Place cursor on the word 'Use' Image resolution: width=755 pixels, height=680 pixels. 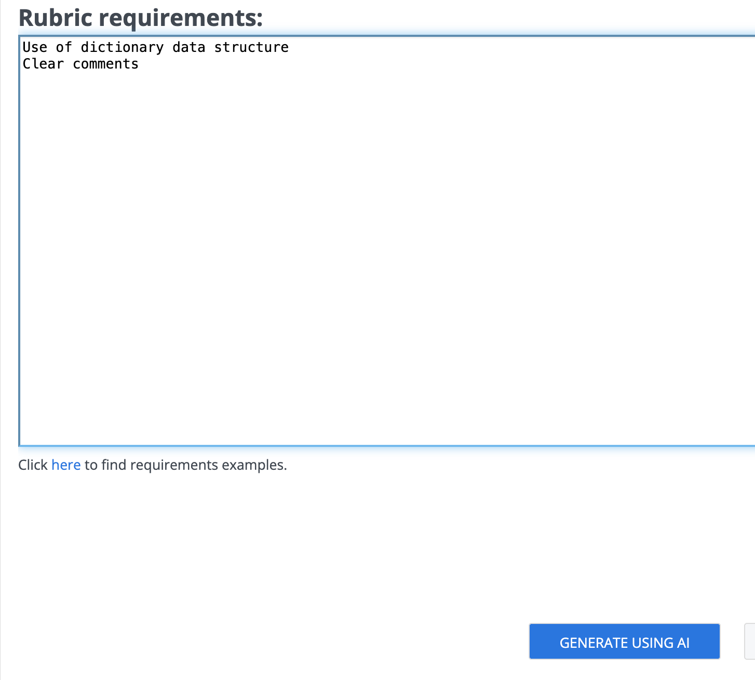pyautogui.click(x=35, y=47)
